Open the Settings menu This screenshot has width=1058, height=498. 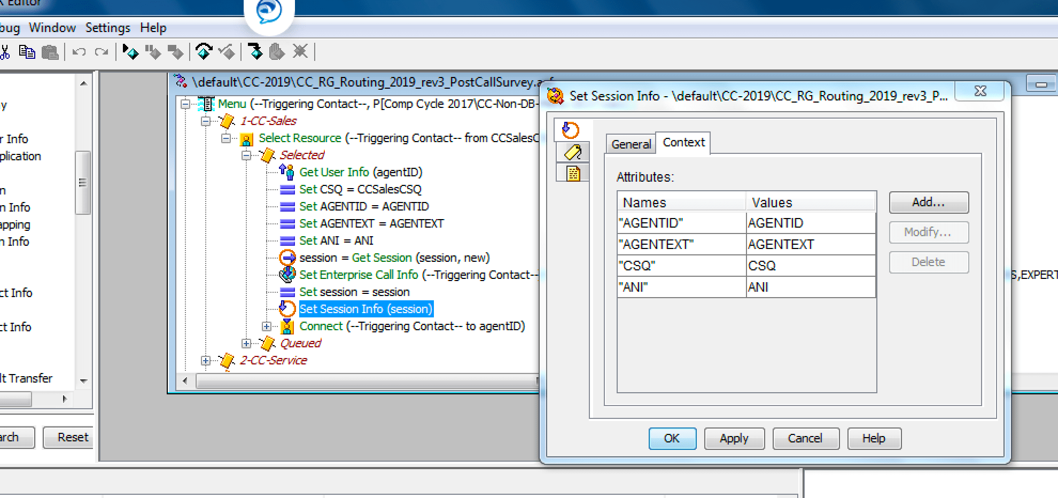(107, 27)
